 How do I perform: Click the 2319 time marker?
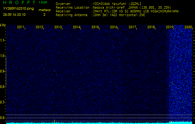pyautogui.click(x=170, y=27)
